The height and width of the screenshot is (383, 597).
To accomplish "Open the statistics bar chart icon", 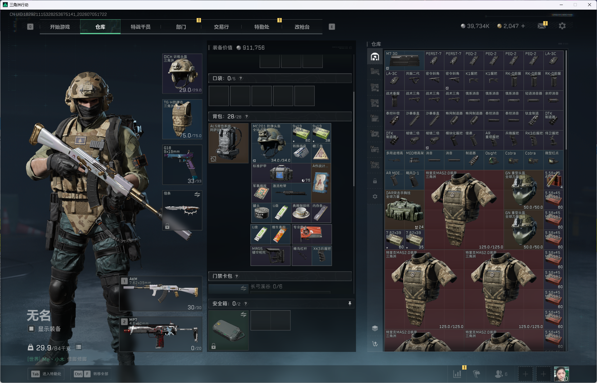I will [457, 374].
